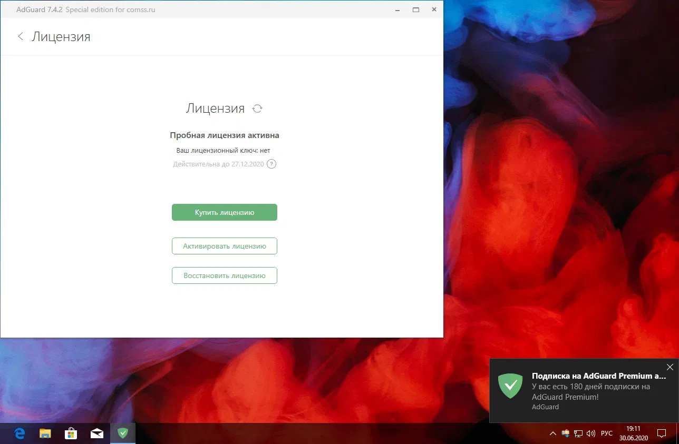Launch Microsoft Edge from the taskbar
The height and width of the screenshot is (444, 679).
(20, 433)
